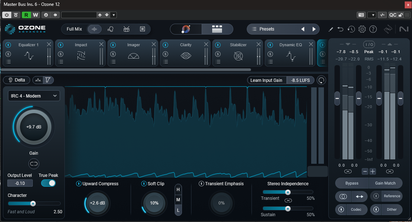Click the undo arrow icon

click(x=340, y=29)
